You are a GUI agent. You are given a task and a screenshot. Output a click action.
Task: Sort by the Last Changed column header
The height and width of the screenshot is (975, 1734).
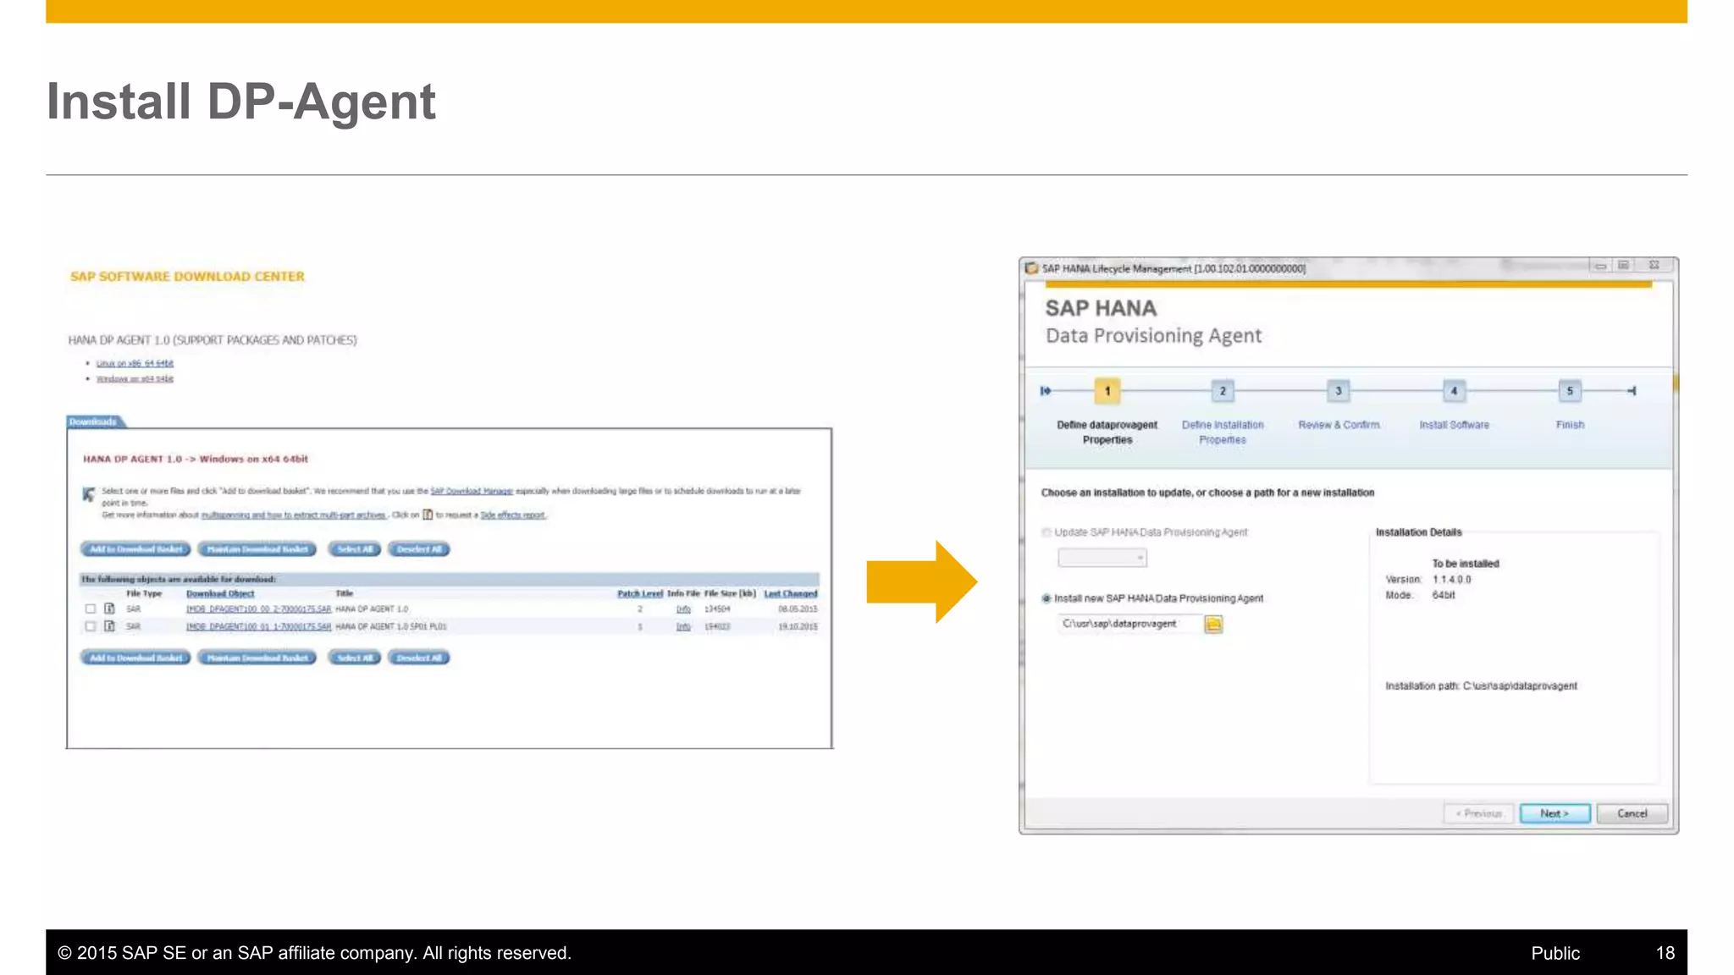tap(791, 593)
